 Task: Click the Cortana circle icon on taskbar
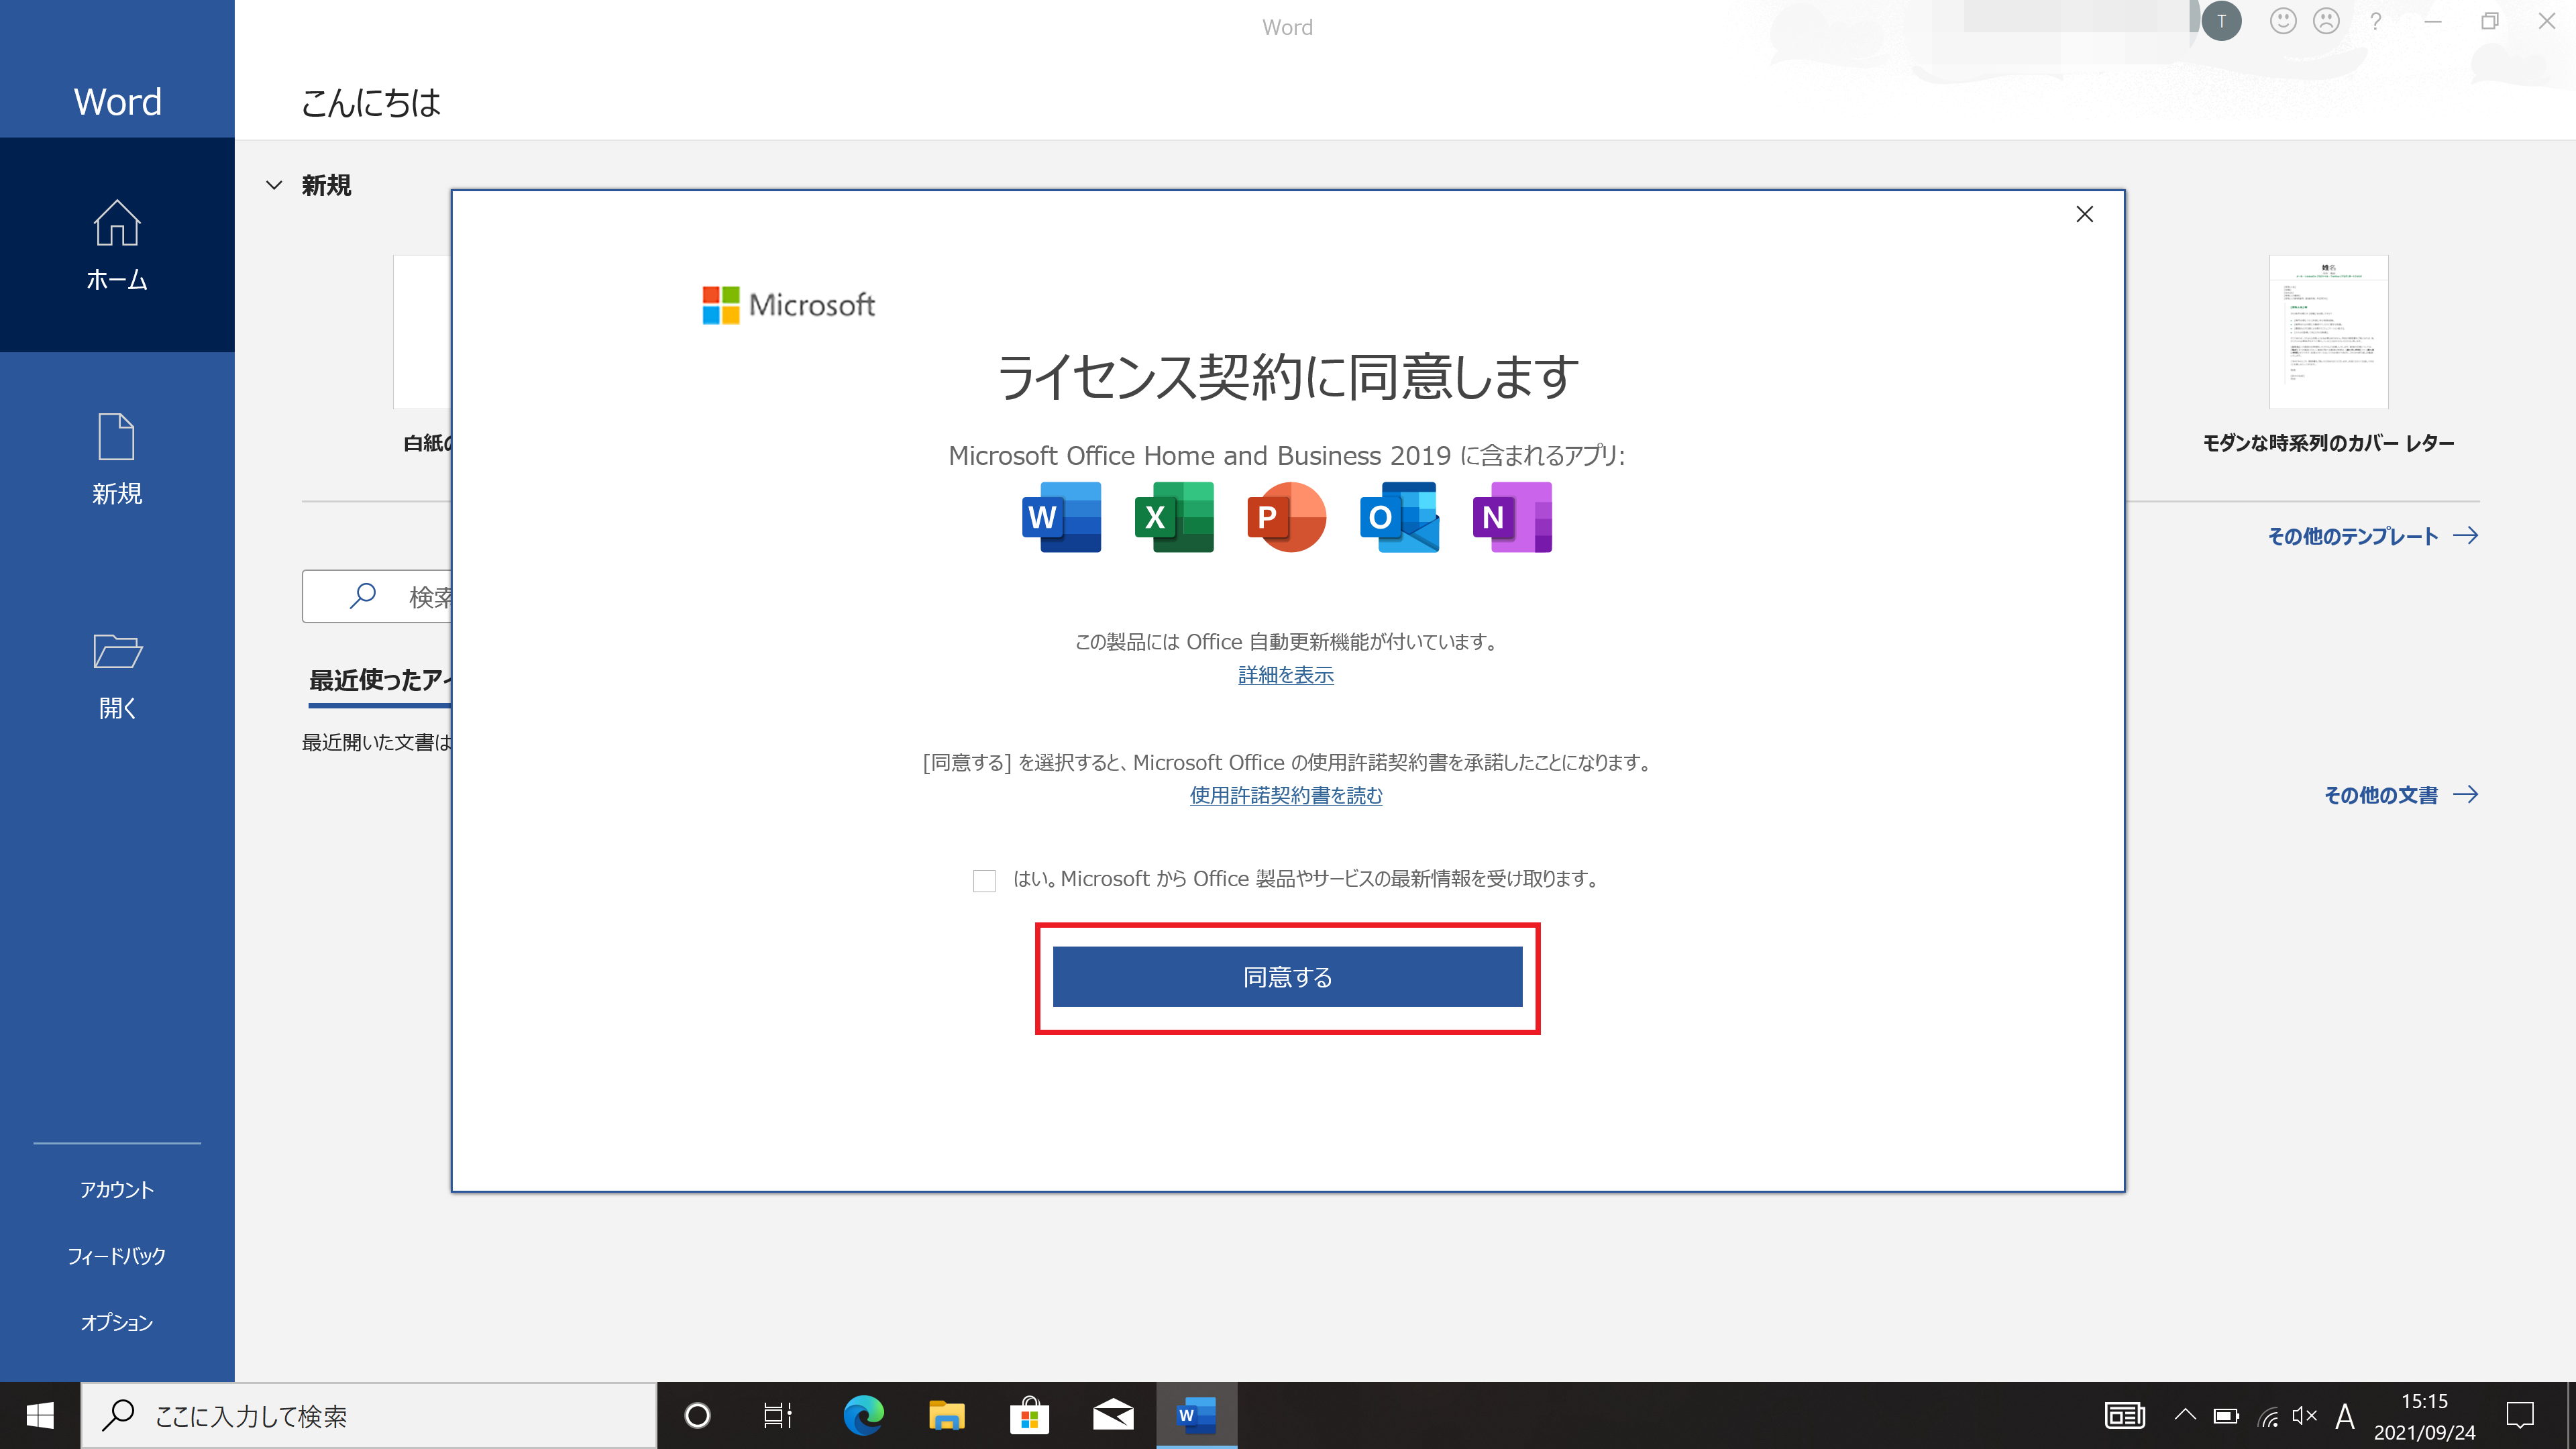click(697, 1416)
